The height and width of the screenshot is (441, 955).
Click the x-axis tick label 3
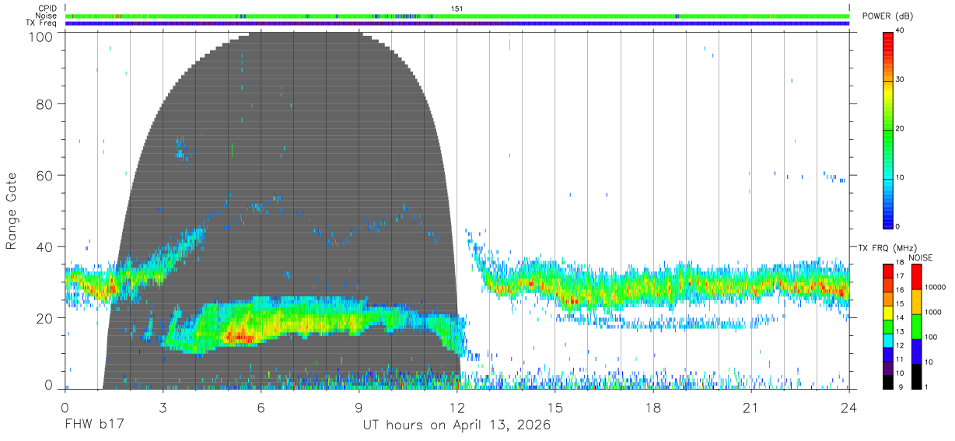coord(163,408)
